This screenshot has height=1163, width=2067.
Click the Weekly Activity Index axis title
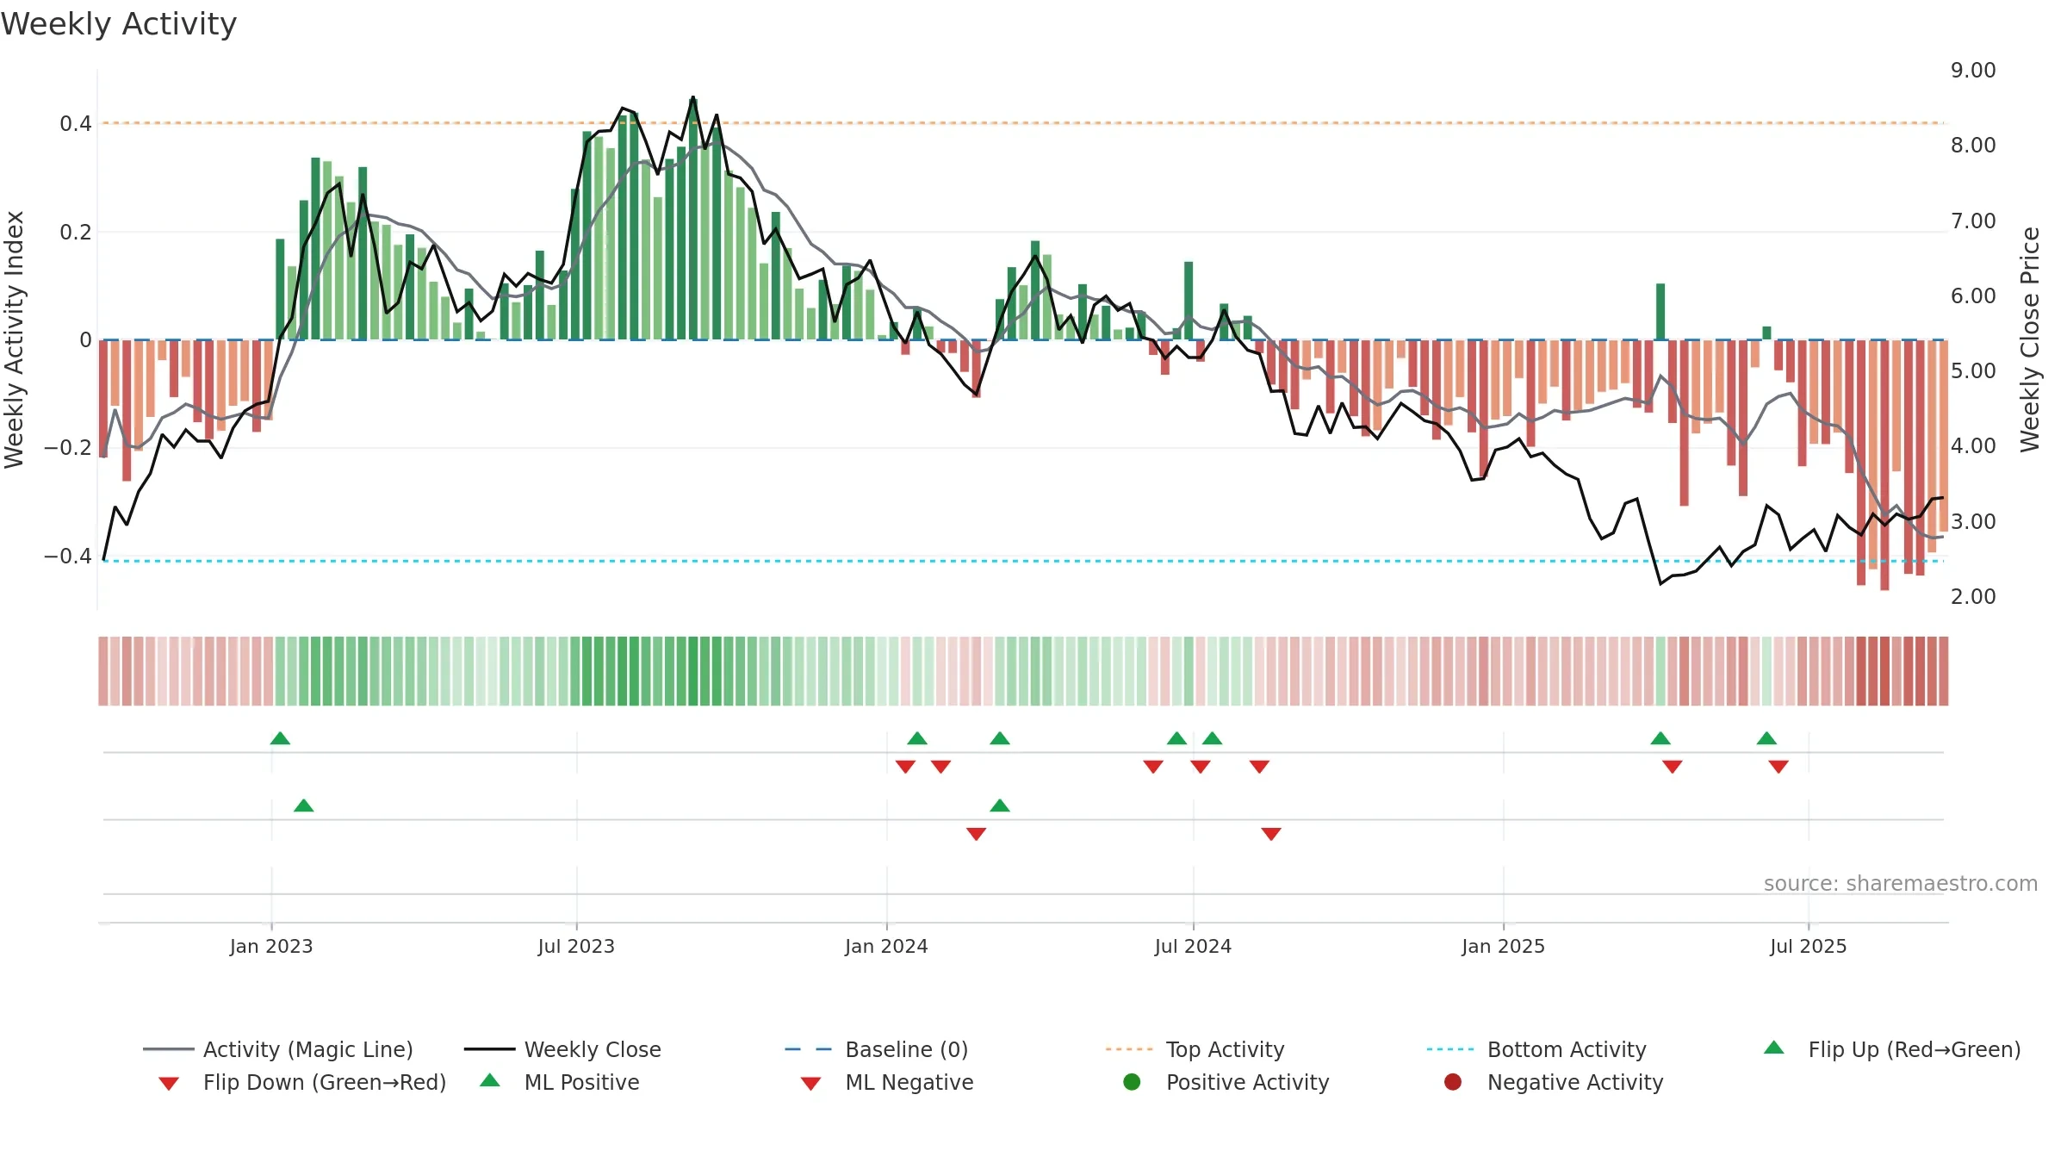14,339
